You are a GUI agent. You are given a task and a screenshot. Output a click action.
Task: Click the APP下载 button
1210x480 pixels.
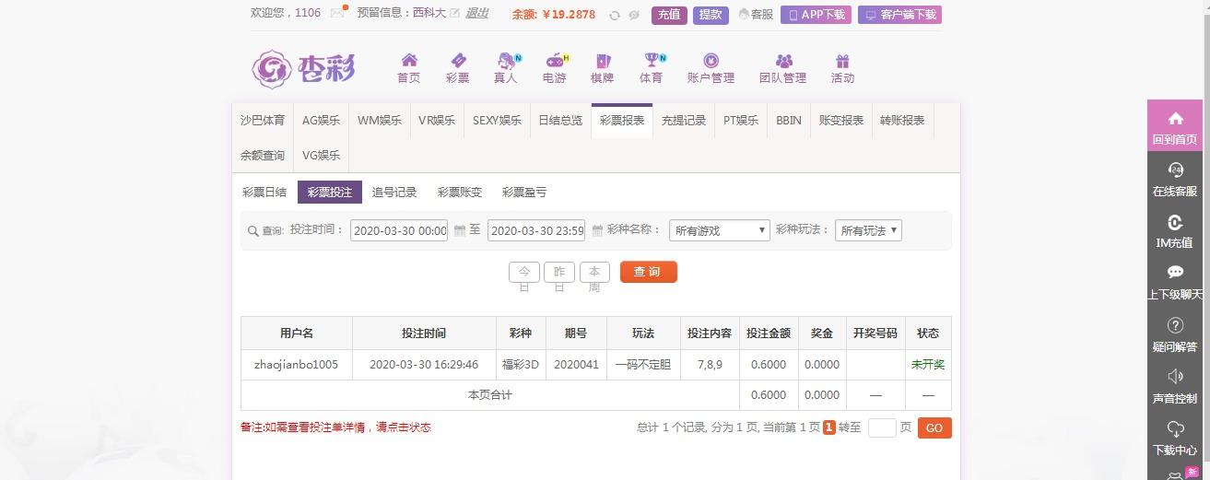pyautogui.click(x=816, y=15)
